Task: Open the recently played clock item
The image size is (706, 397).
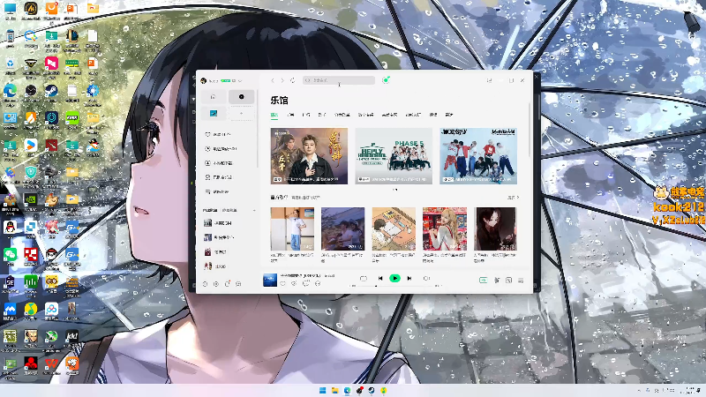Action: point(221,148)
